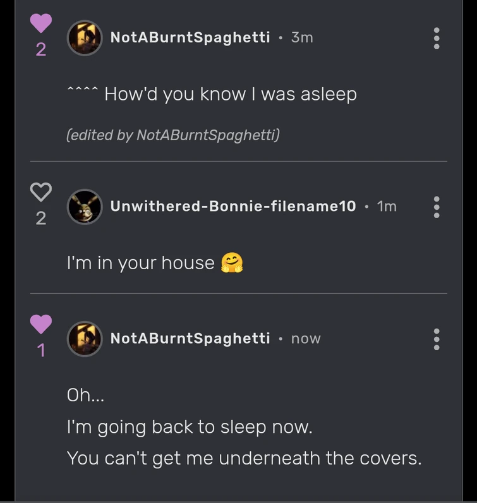The width and height of the screenshot is (477, 503).
Task: Click the '1m' timestamp
Action: point(387,207)
